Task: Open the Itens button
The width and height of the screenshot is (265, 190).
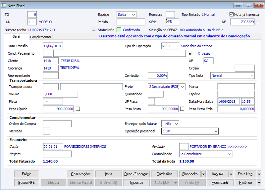Action: pos(109,174)
